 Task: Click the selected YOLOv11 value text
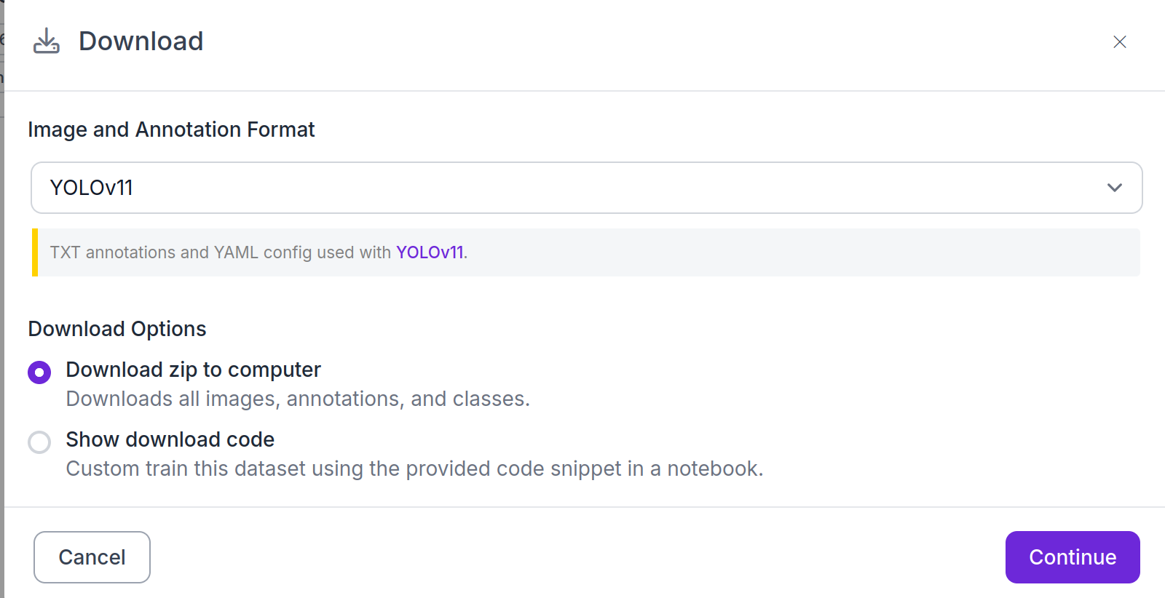[x=92, y=188]
